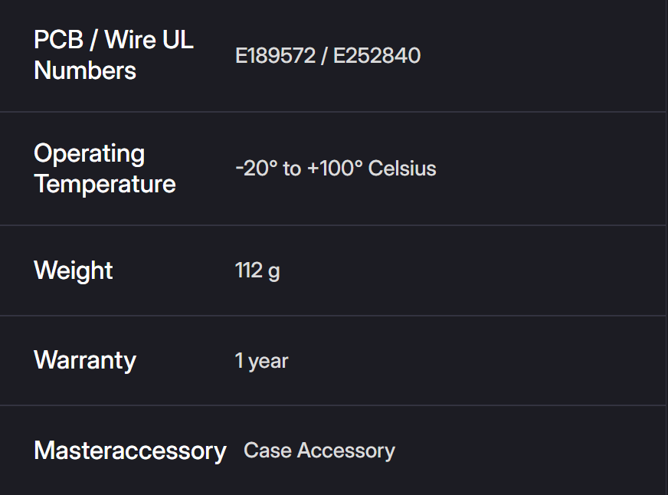Image resolution: width=668 pixels, height=495 pixels.
Task: Click the "Masteraccessory" row label
Action: point(130,451)
